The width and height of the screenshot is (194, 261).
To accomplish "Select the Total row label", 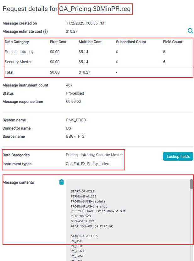I will coord(9,72).
